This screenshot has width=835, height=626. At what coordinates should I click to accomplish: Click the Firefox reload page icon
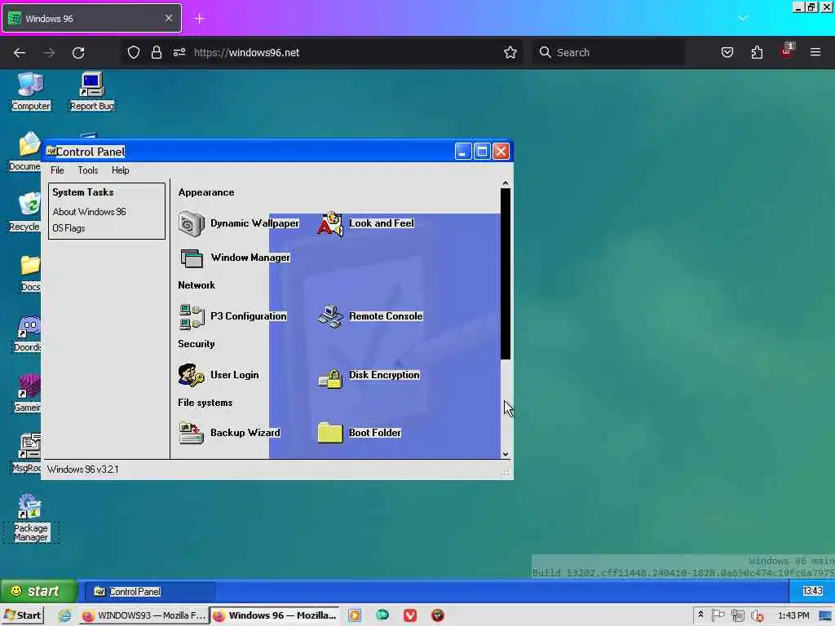point(78,53)
